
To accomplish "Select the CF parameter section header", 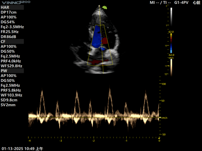I will pos(12,41).
